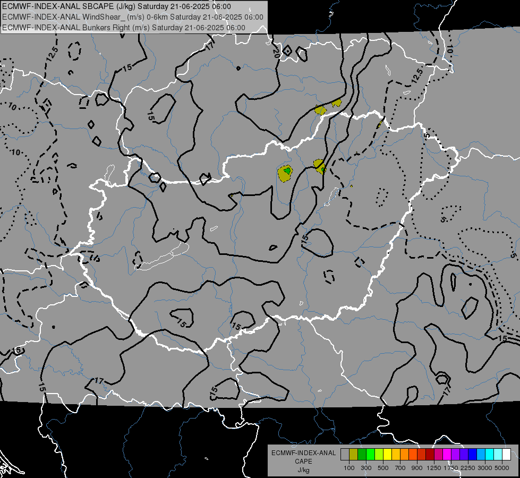The height and width of the screenshot is (478, 520).
Task: Click the Bunkers Right (m/s) title line
Action: coord(123,28)
